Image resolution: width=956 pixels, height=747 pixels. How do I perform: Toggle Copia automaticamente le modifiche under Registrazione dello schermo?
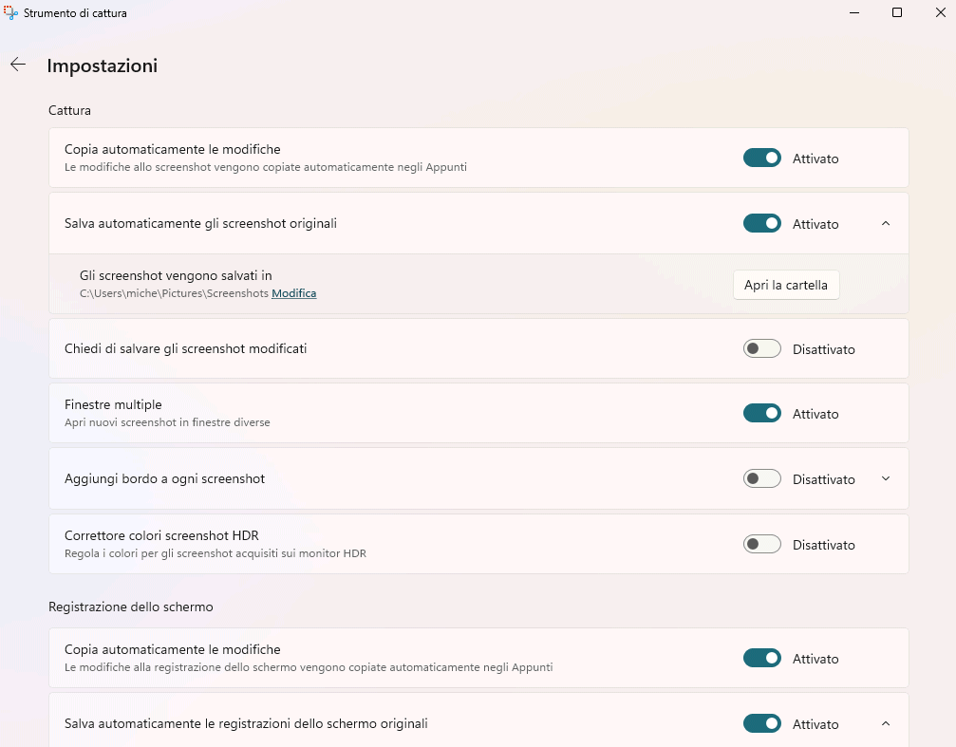761,659
